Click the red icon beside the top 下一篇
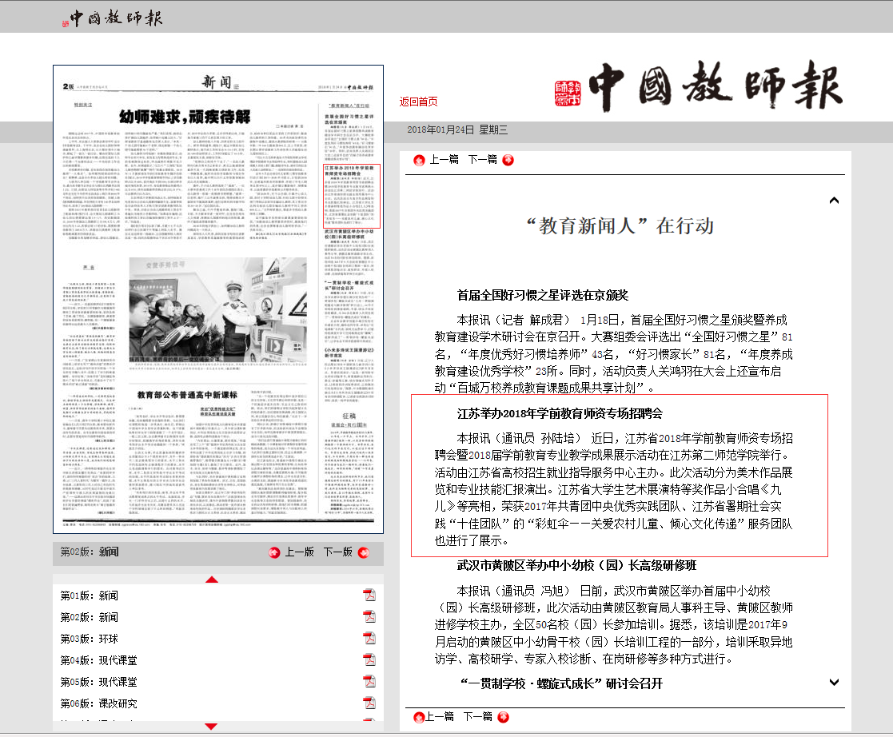This screenshot has height=737, width=893. (507, 160)
